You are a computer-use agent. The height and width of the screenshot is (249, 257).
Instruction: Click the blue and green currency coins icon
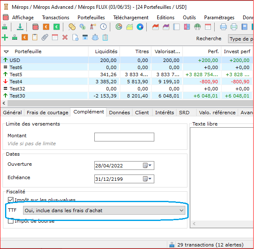(83, 27)
